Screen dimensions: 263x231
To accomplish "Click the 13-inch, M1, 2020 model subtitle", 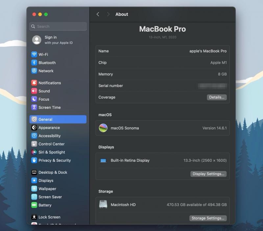I will 162,37.
